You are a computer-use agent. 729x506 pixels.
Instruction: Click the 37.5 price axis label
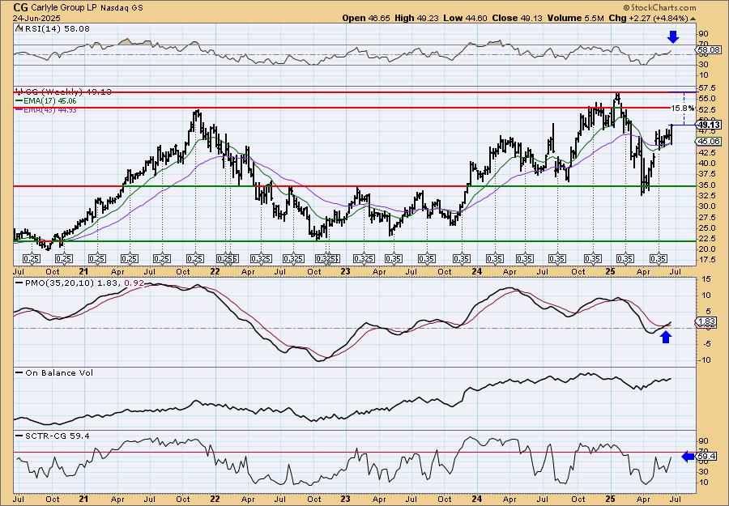(709, 174)
